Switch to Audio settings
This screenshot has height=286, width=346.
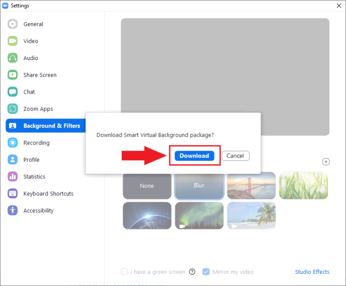coord(30,58)
